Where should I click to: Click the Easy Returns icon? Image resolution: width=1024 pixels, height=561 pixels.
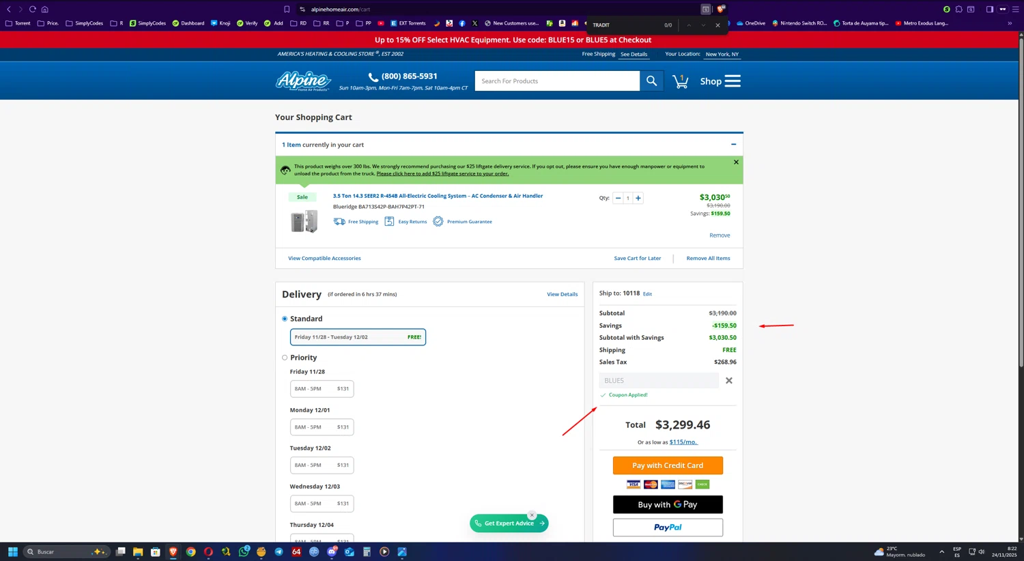[389, 222]
